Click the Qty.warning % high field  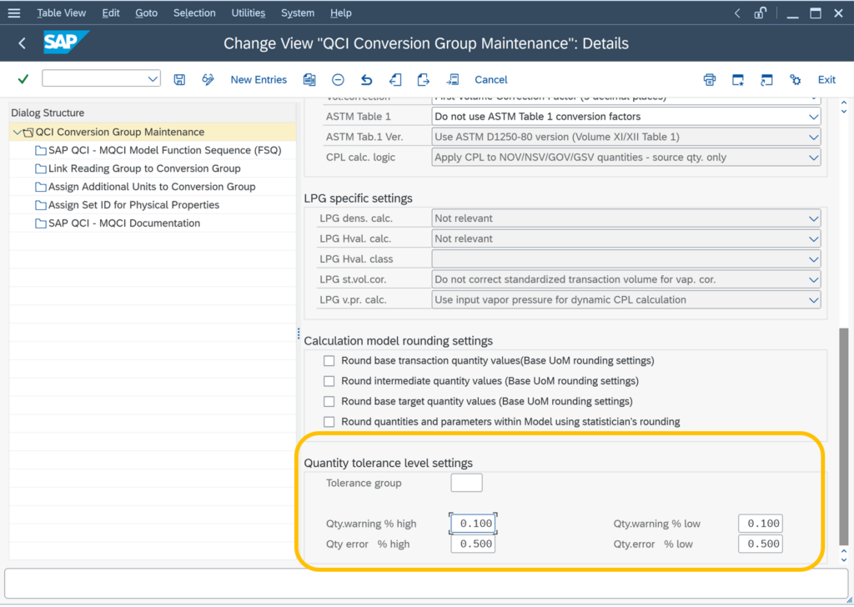pos(473,523)
